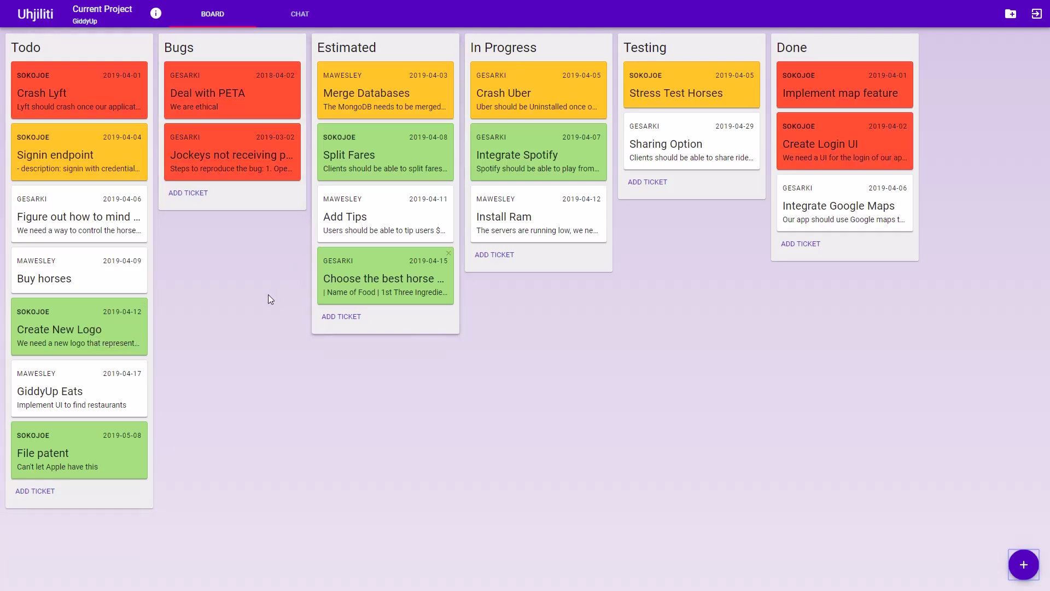This screenshot has width=1050, height=591.
Task: Close the Choose the best horse ticket
Action: coord(448,253)
